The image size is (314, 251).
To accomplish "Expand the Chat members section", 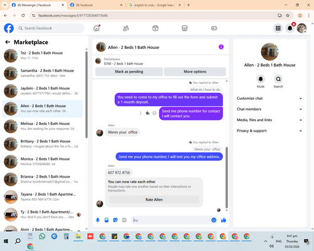I will pyautogui.click(x=269, y=109).
